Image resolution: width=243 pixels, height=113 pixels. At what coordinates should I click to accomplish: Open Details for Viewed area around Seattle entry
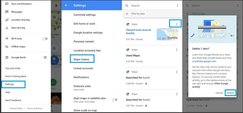click(x=139, y=39)
